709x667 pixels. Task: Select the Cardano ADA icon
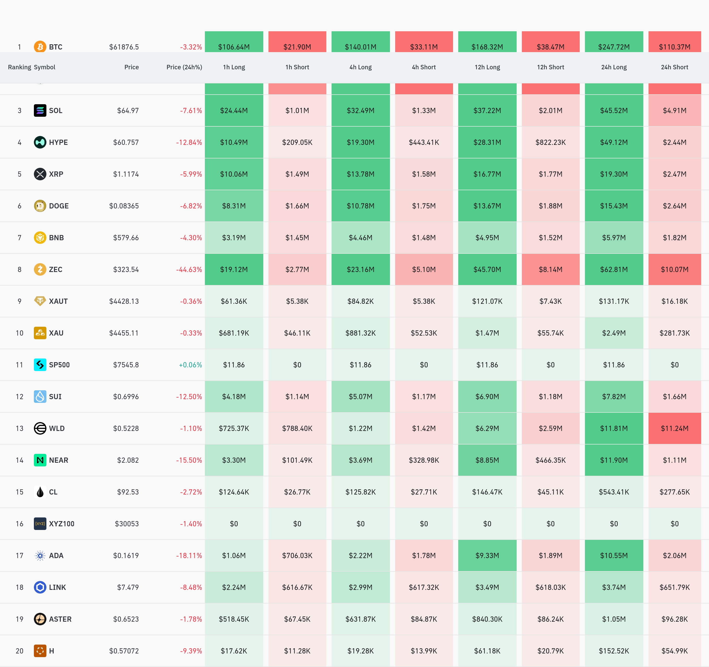pyautogui.click(x=40, y=555)
